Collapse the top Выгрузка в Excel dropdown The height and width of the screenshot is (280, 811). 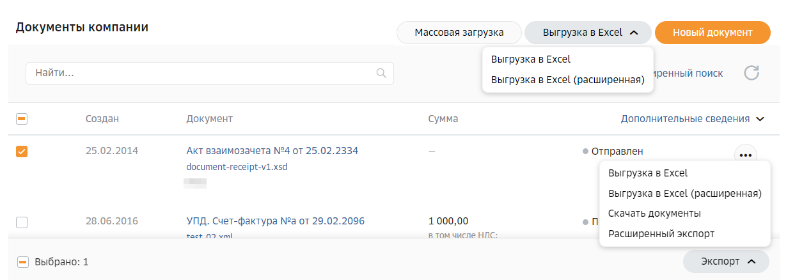pos(588,33)
